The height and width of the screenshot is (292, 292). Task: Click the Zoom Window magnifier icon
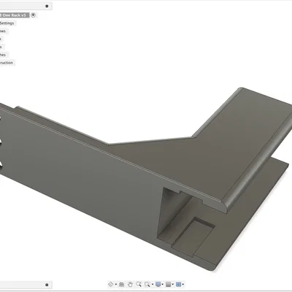pos(147,284)
